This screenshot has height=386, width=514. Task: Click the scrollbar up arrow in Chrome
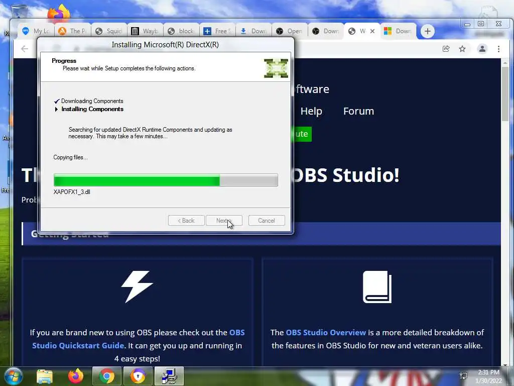[505, 62]
